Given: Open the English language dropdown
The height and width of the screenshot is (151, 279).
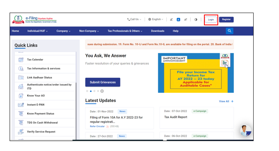Looking at the screenshot, I should [x=156, y=19].
